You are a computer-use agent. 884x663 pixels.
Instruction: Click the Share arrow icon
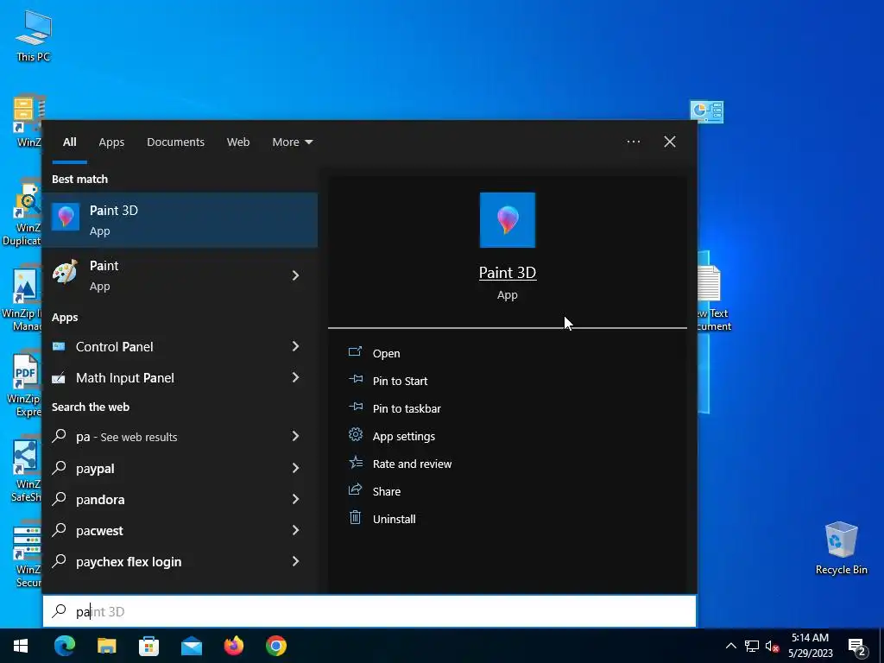(355, 490)
